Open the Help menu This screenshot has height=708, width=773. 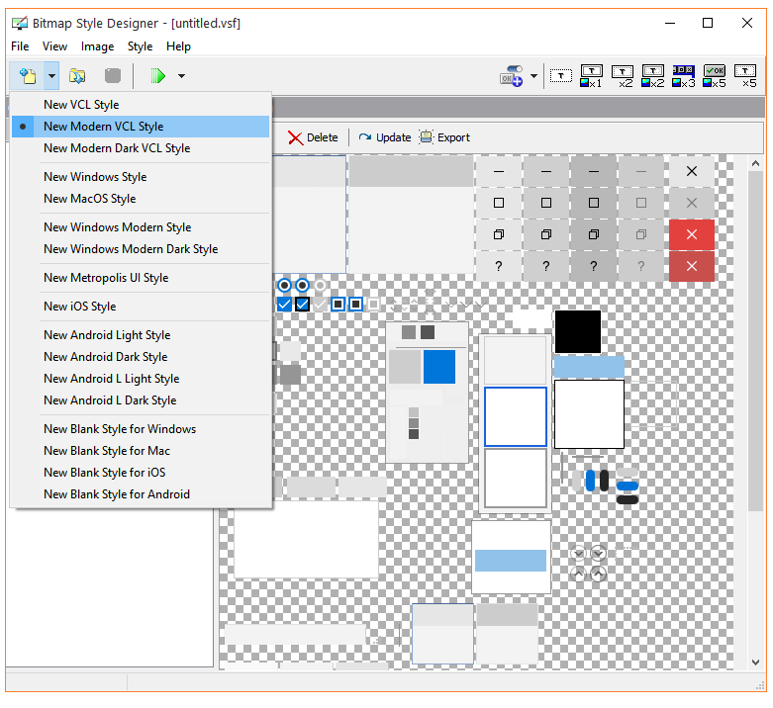tap(178, 46)
